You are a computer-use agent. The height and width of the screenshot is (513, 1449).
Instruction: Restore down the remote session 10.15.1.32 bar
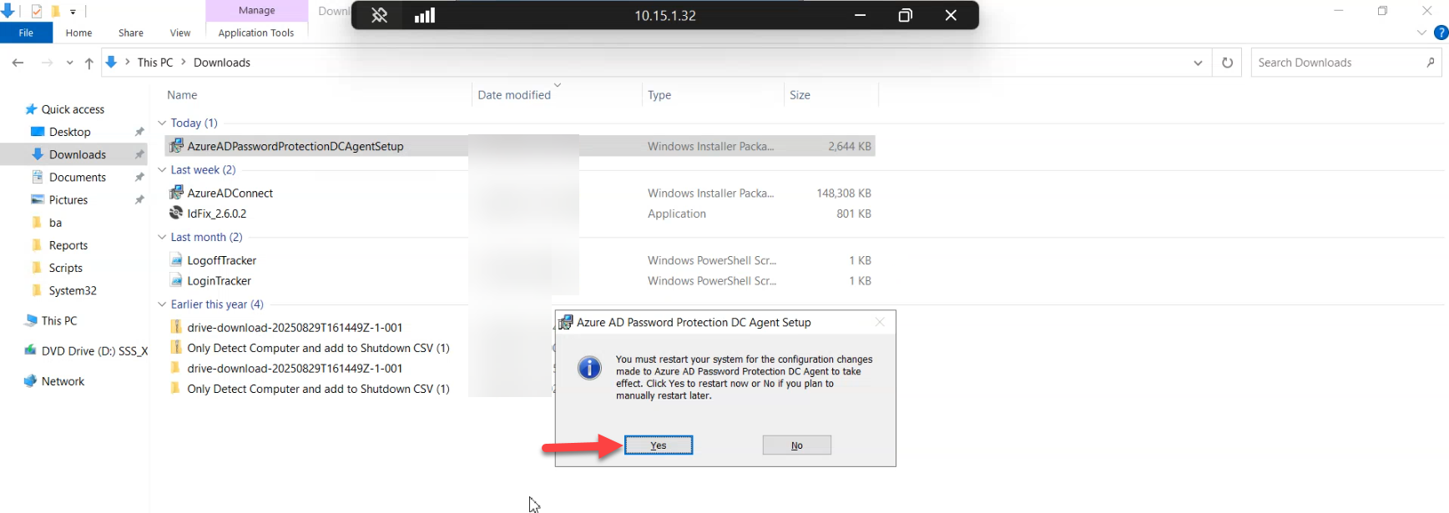tap(905, 15)
